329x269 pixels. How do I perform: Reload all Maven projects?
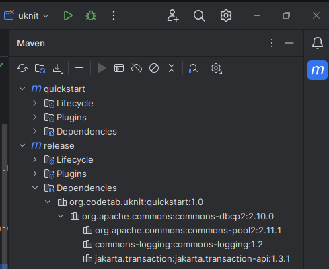point(22,68)
